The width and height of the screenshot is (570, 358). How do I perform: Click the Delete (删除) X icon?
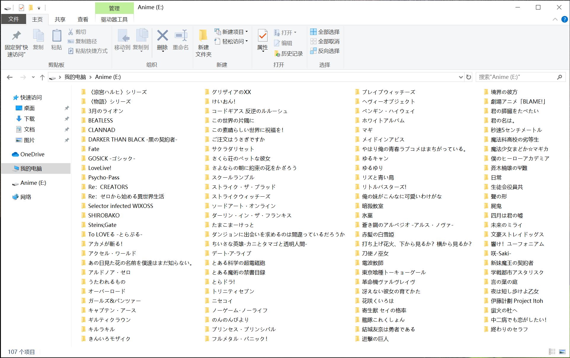[x=162, y=36]
